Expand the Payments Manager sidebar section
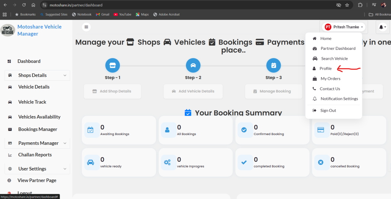This screenshot has width=391, height=199. click(37, 143)
